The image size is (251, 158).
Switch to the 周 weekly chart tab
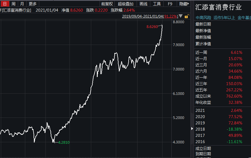13,4
